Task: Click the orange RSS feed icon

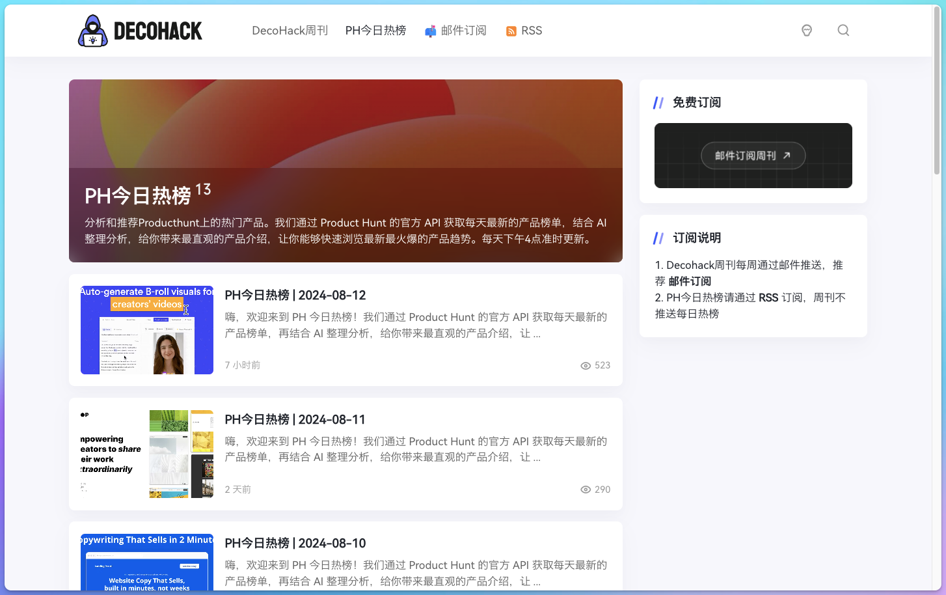Action: click(511, 31)
